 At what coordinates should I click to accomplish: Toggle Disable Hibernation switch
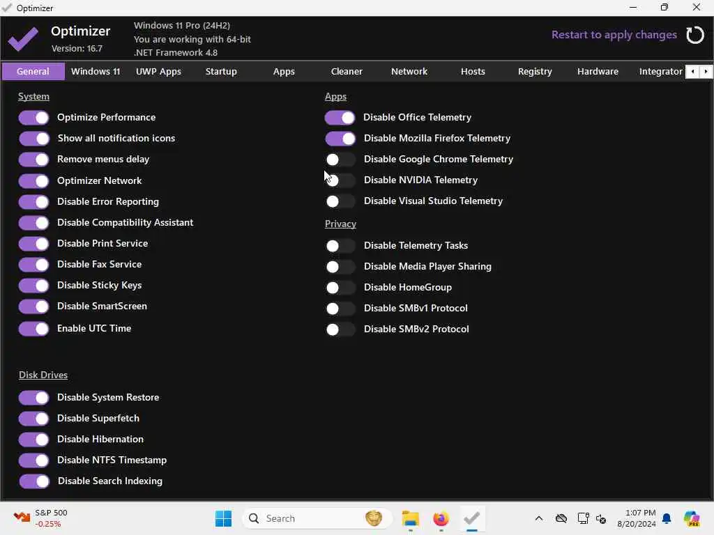[x=33, y=440]
